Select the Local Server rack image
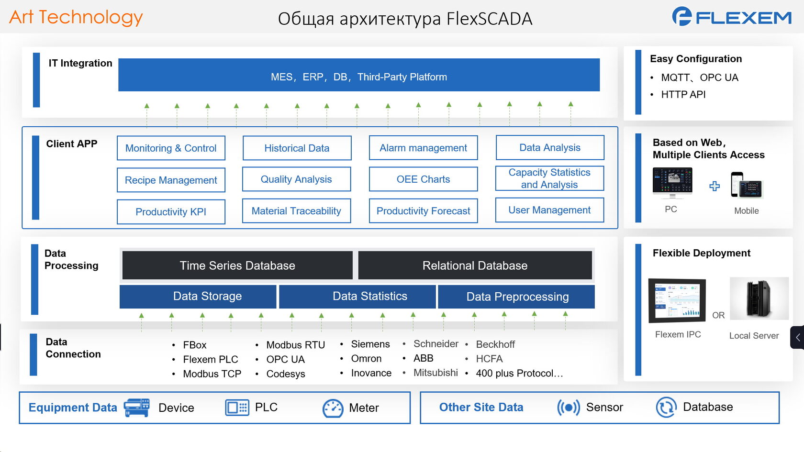 point(759,299)
